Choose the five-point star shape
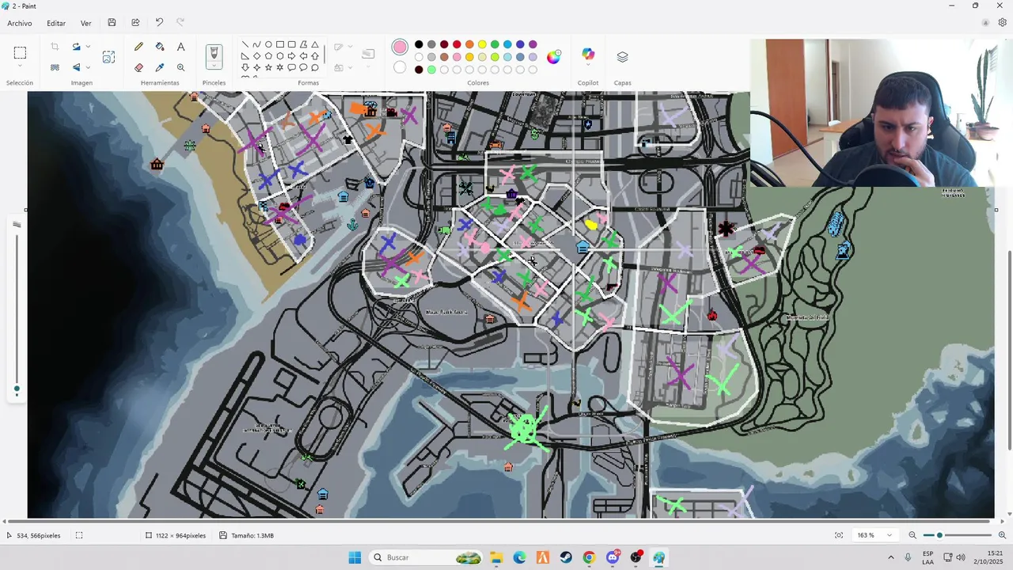 pos(268,67)
